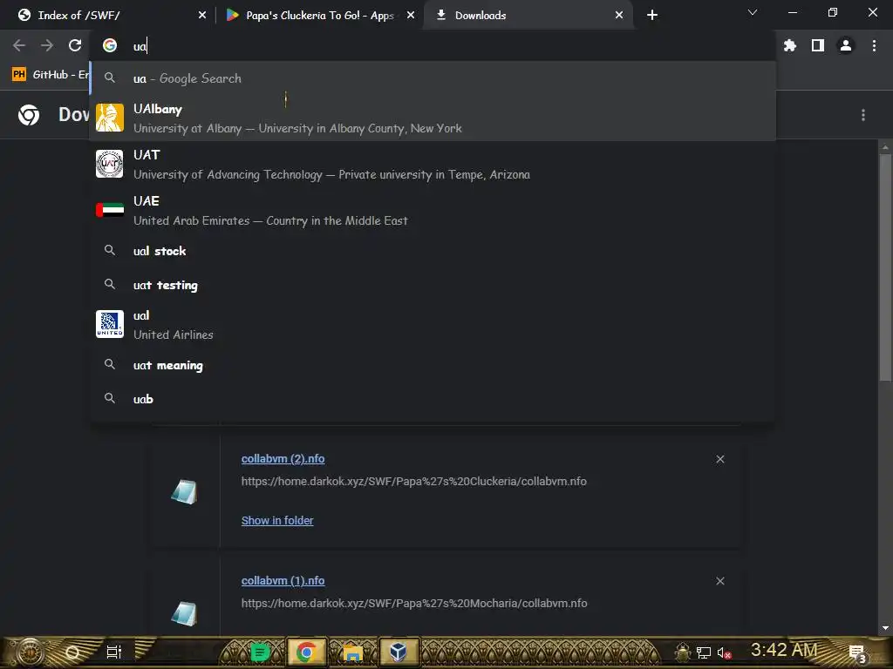Viewport: 893px width, 669px height.
Task: Open Chrome from the taskbar
Action: pyautogui.click(x=306, y=652)
